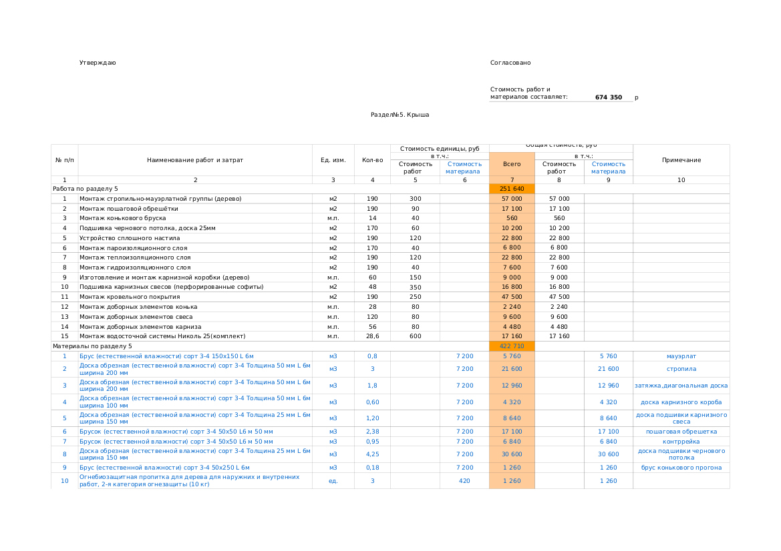Viewport: 781px width, 551px height.
Task: Select the 'пошаговая обрешетка' note
Action: click(681, 432)
